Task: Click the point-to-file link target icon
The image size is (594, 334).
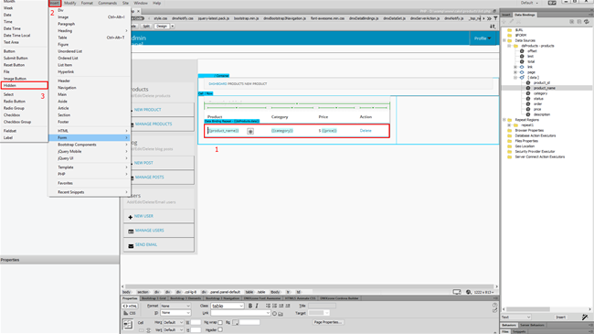Action: tap(275, 314)
